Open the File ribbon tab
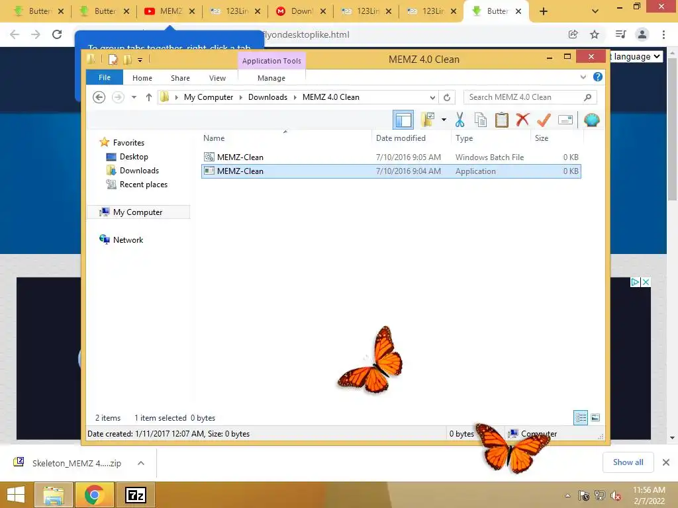 [105, 77]
